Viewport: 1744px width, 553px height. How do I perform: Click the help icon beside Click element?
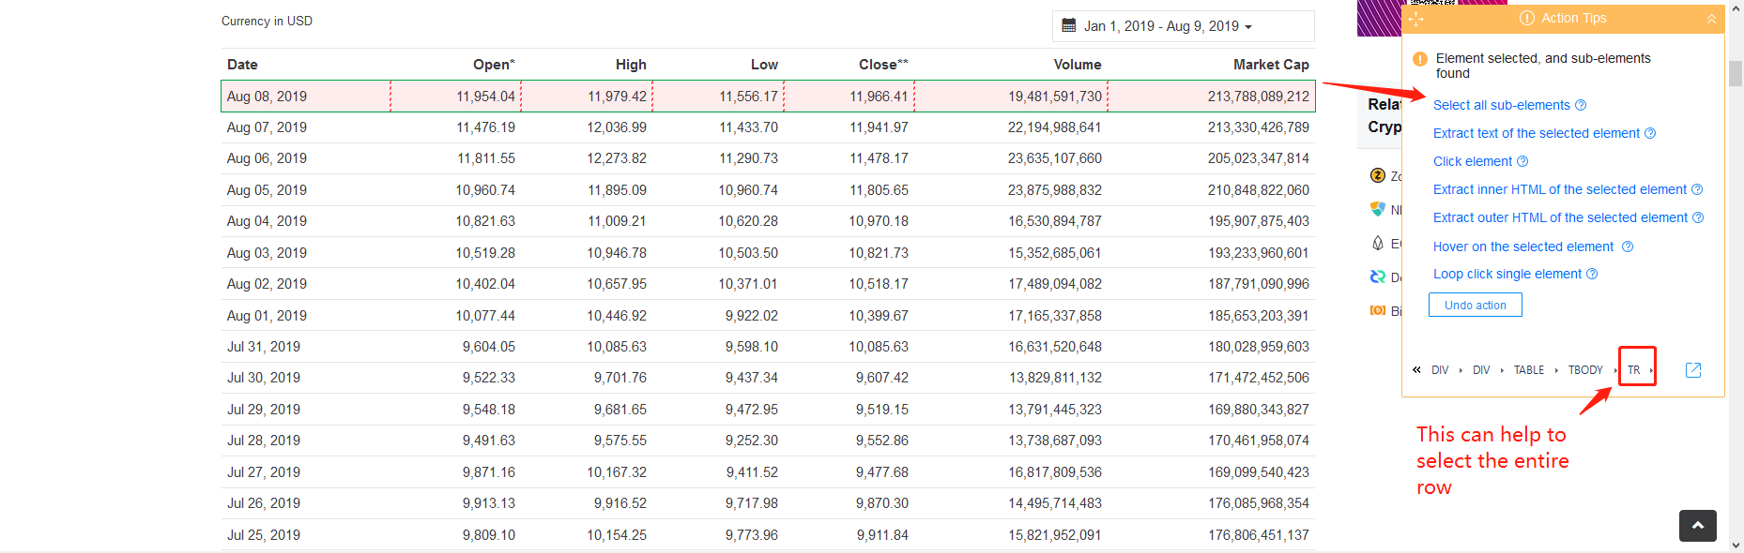[x=1522, y=161]
